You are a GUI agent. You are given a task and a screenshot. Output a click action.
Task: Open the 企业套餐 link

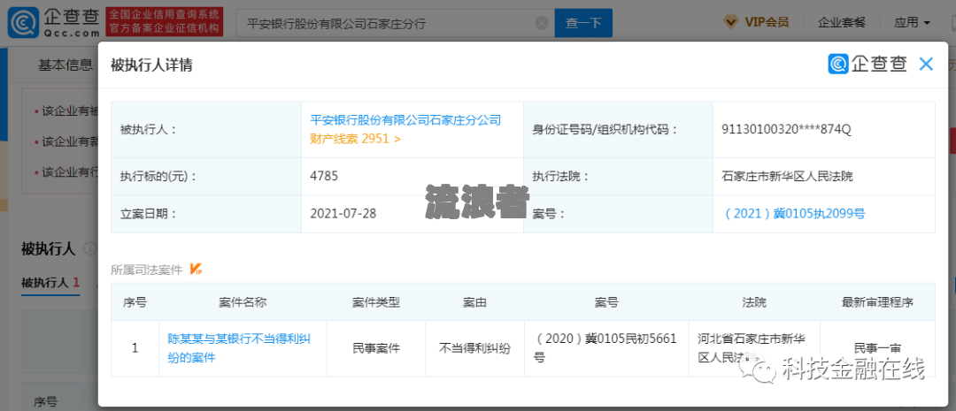point(842,23)
